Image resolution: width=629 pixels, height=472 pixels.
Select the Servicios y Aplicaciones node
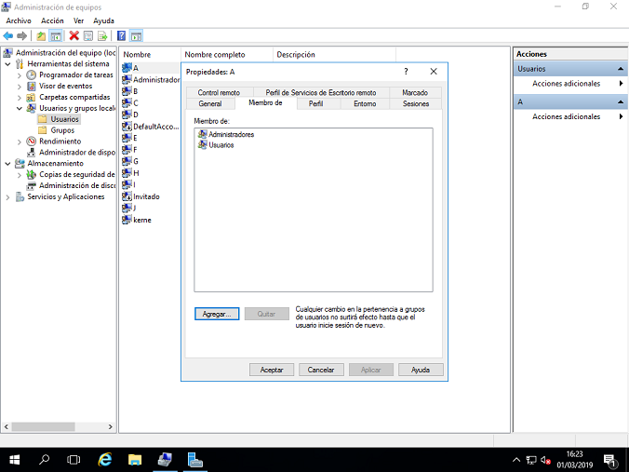66,196
